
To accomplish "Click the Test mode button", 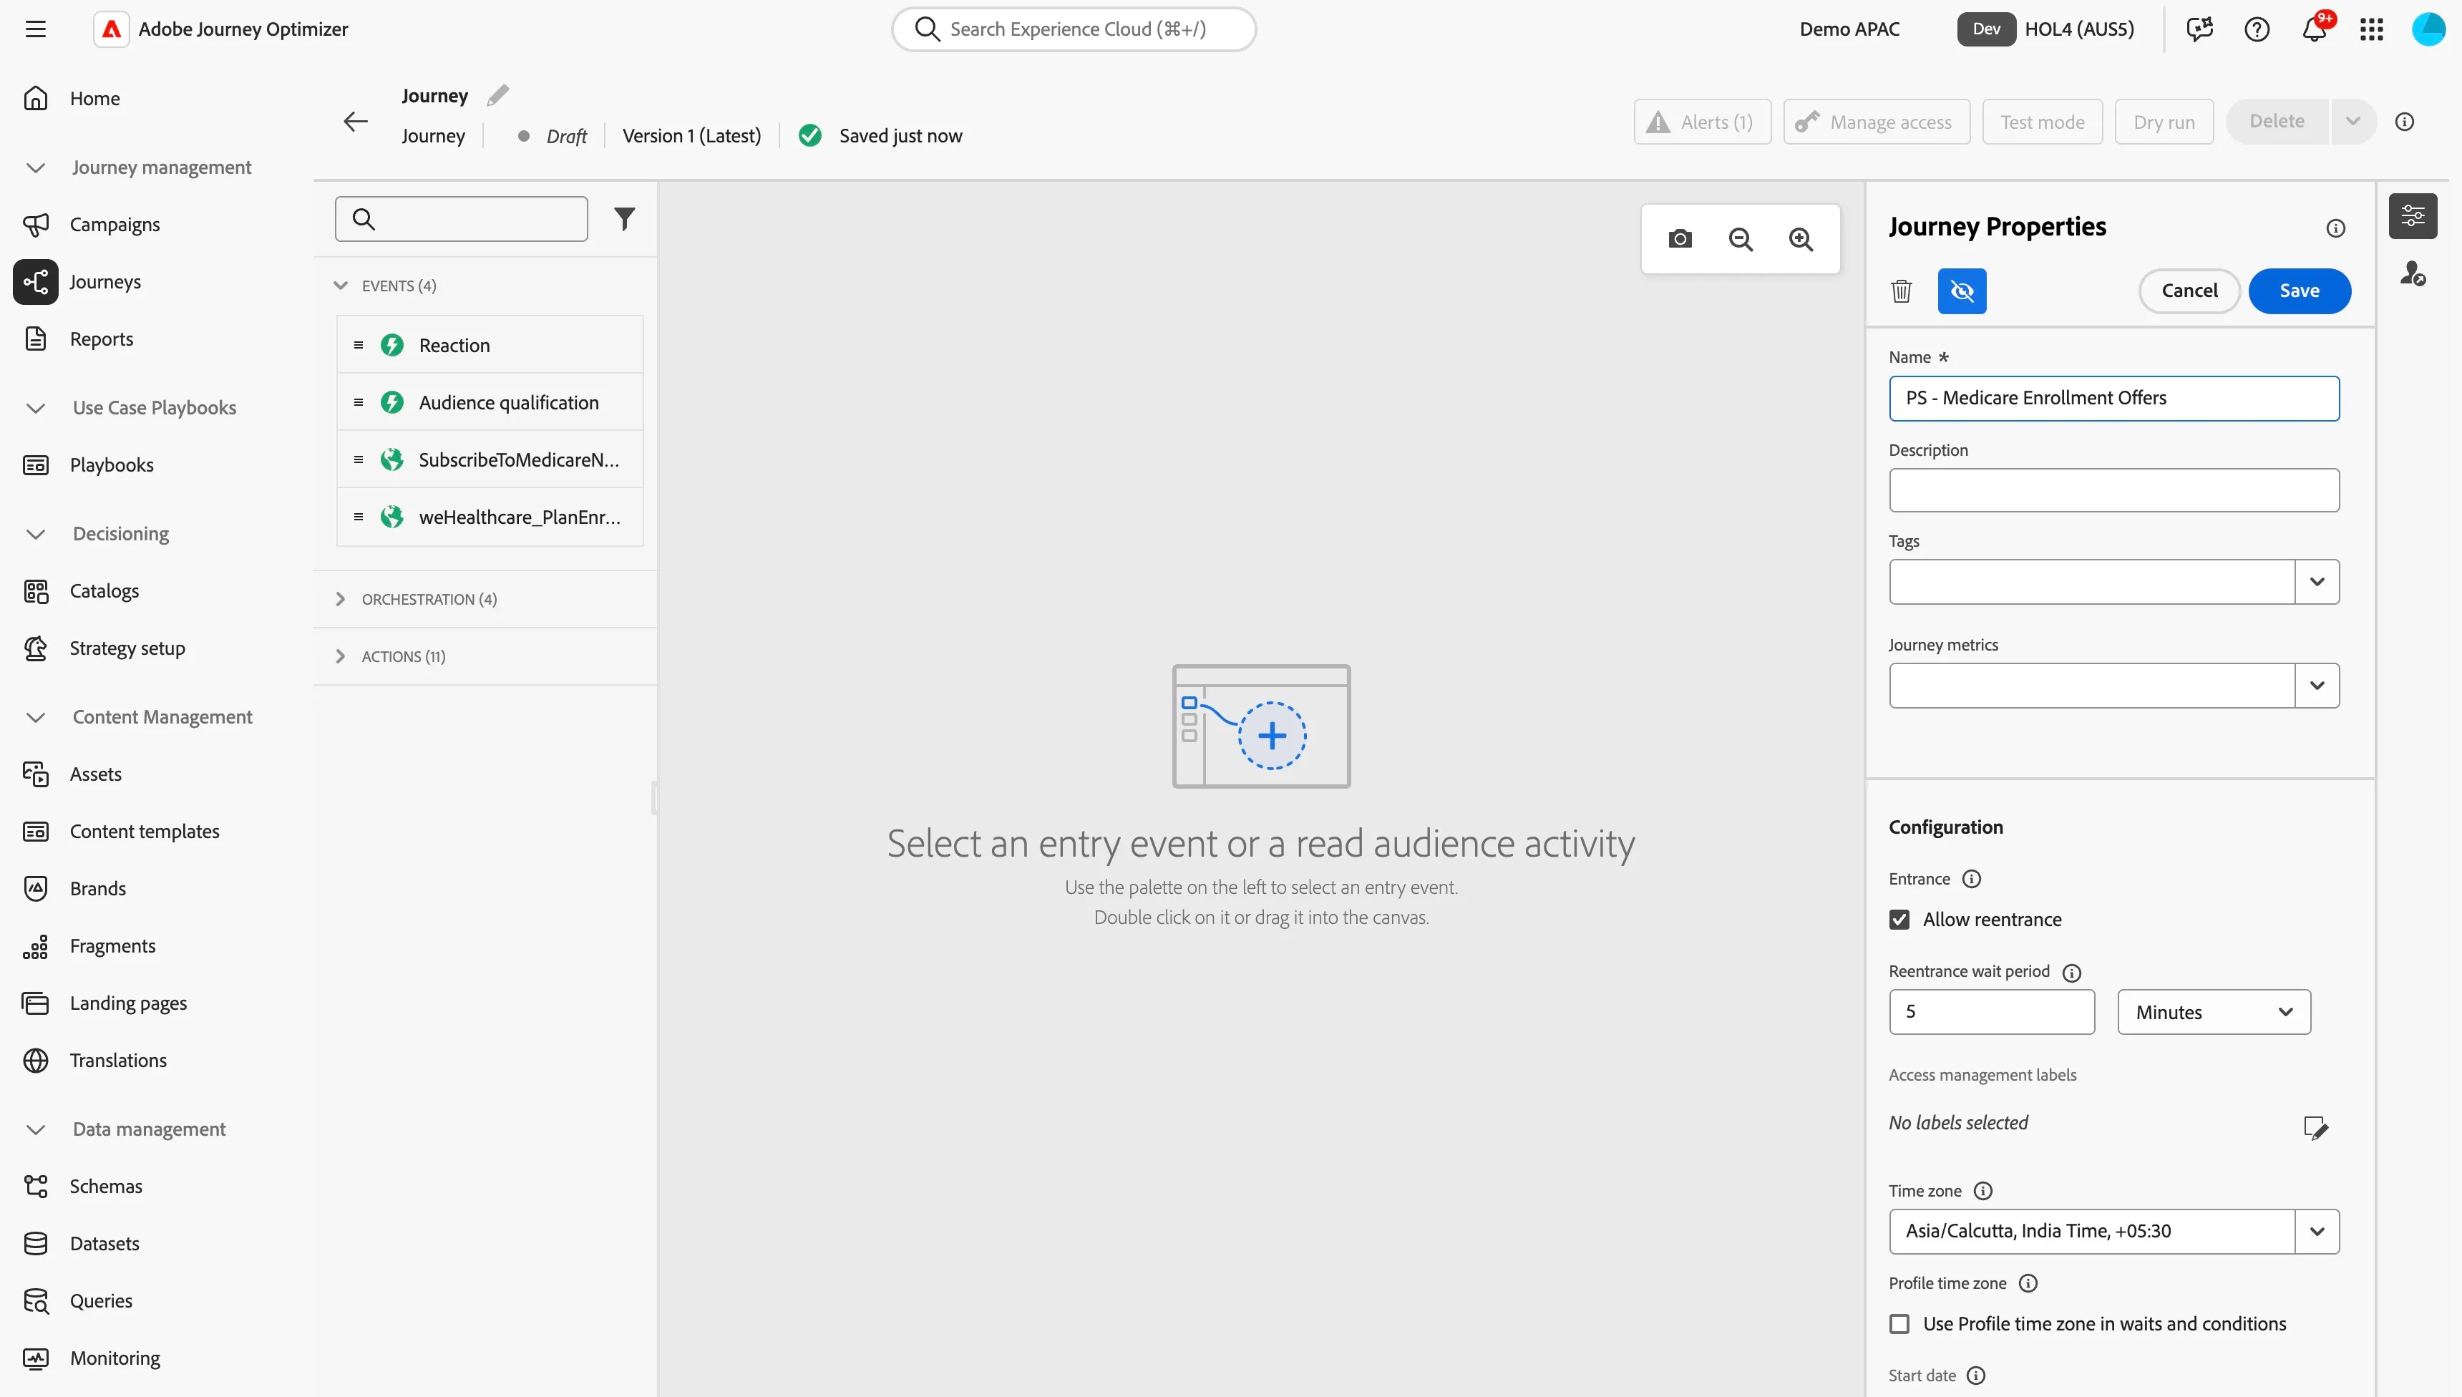I will coord(2042,122).
